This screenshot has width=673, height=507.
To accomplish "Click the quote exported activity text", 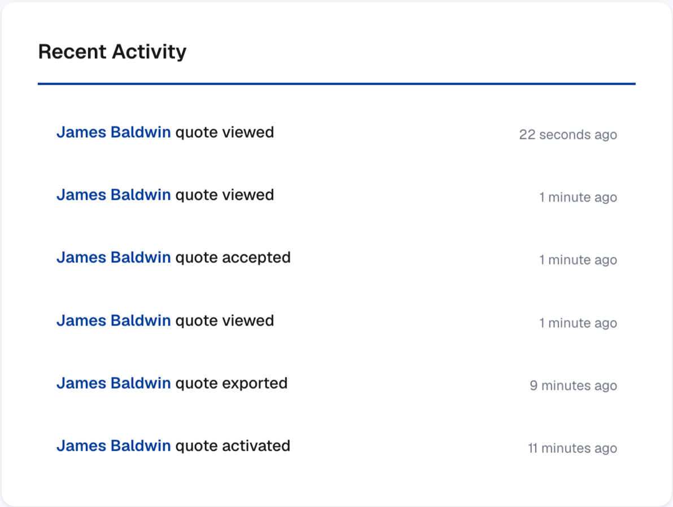I will [231, 383].
